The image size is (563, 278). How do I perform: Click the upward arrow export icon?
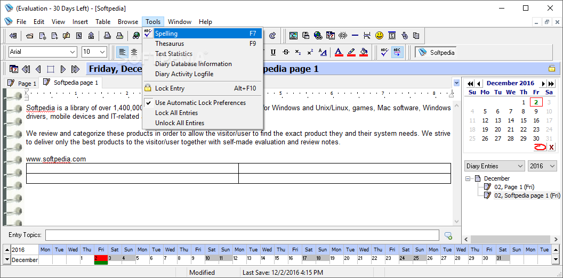(x=91, y=36)
